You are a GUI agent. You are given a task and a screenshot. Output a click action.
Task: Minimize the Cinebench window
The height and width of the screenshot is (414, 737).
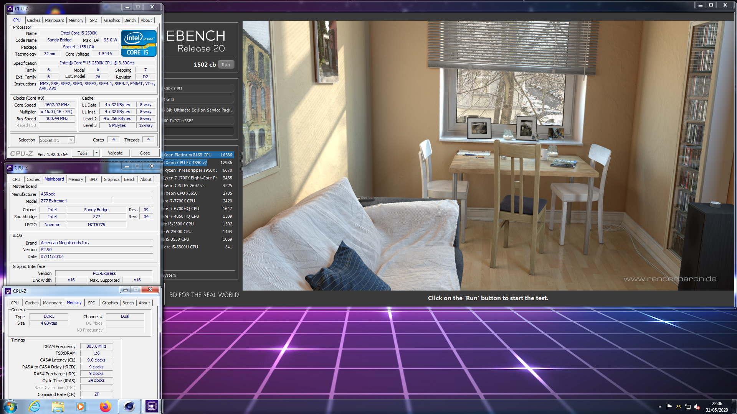pos(700,5)
